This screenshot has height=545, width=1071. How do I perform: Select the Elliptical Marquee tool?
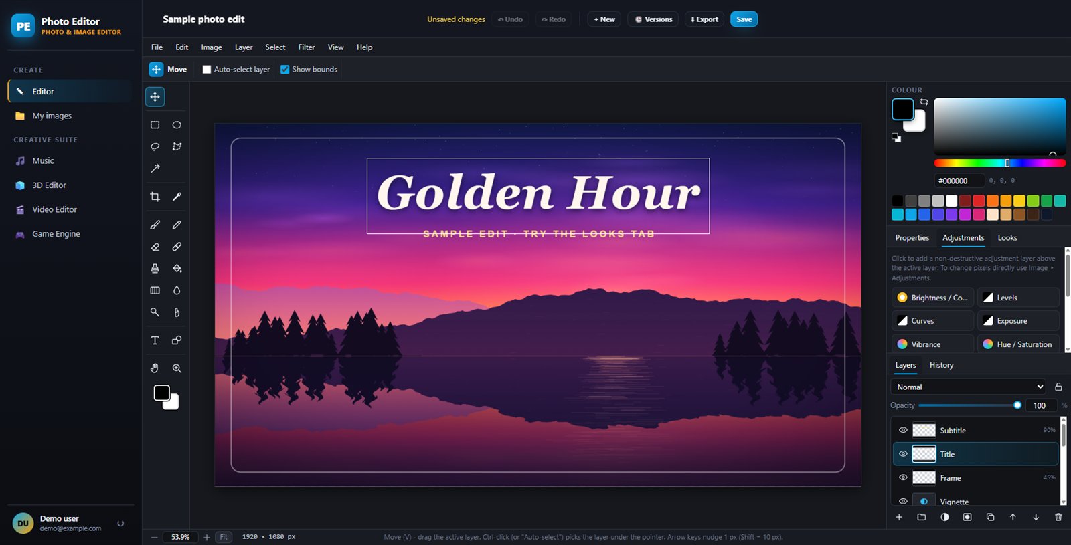point(177,125)
